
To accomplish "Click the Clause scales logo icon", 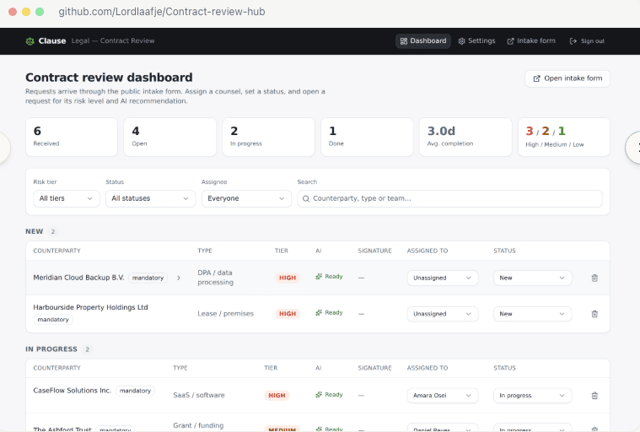I will click(x=30, y=41).
